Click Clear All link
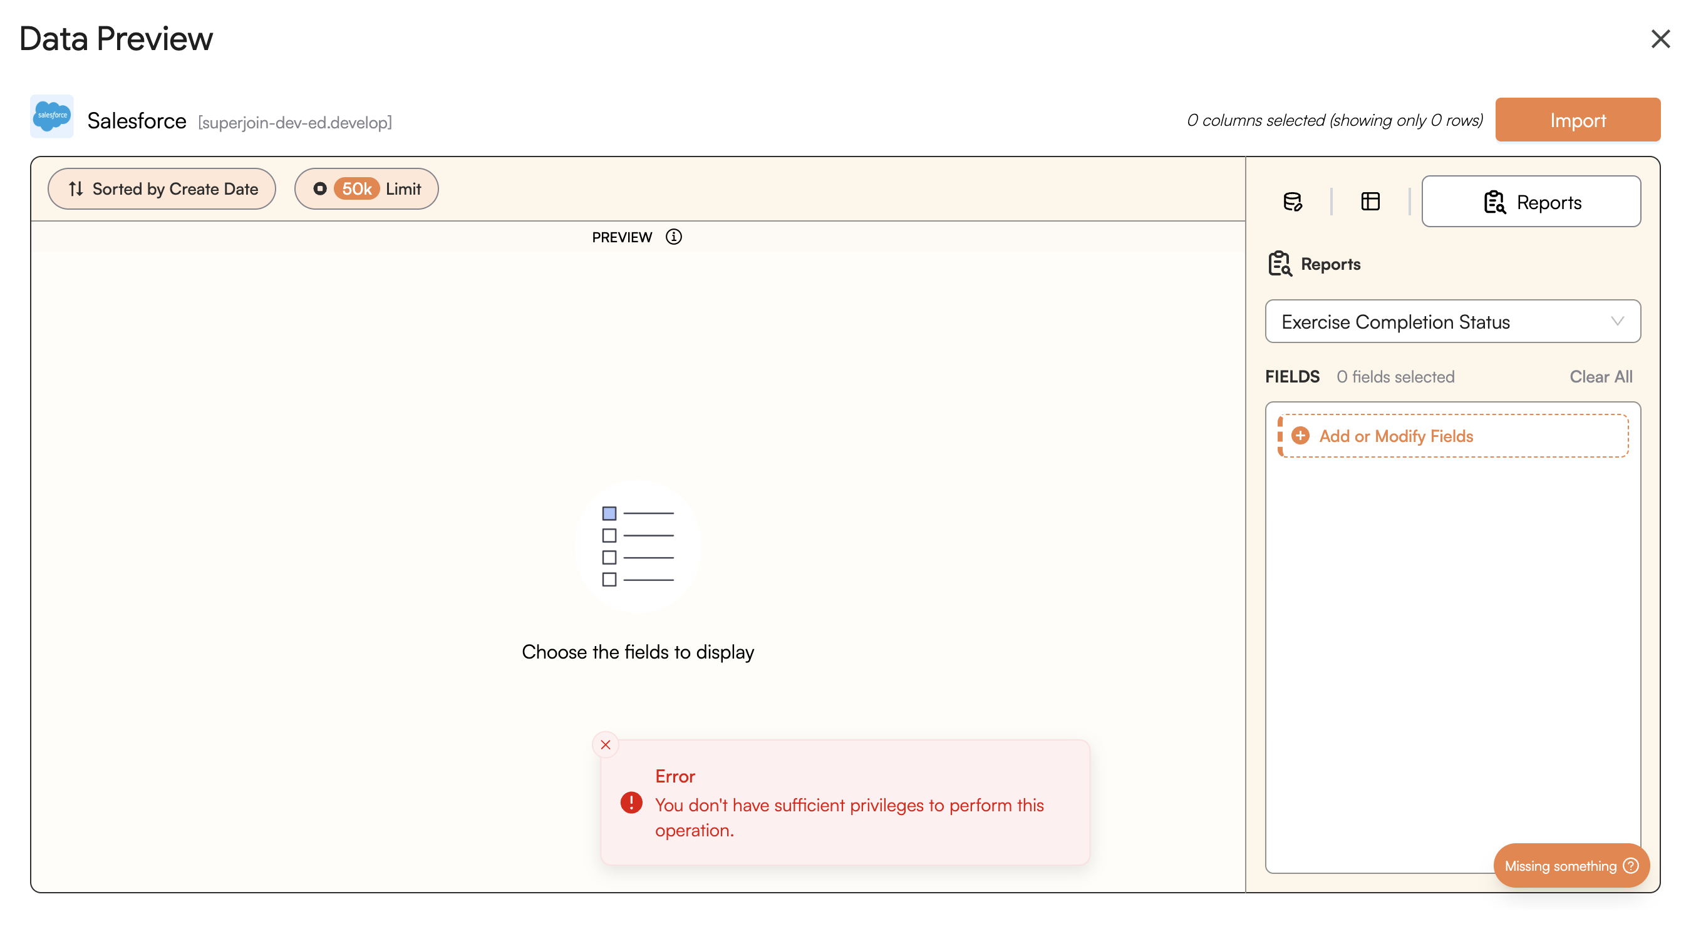 tap(1600, 377)
